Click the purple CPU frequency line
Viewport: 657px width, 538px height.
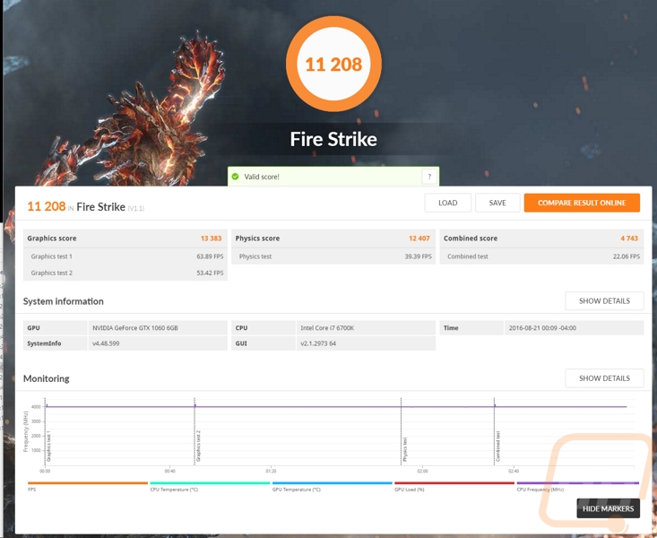(335, 406)
